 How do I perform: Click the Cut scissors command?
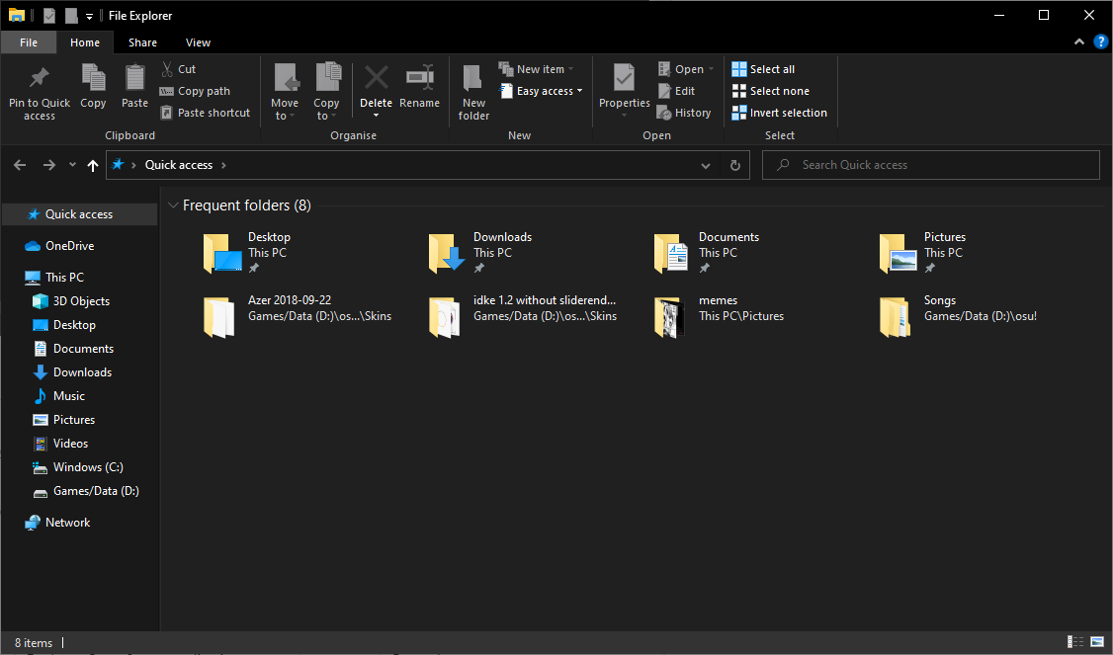[178, 69]
